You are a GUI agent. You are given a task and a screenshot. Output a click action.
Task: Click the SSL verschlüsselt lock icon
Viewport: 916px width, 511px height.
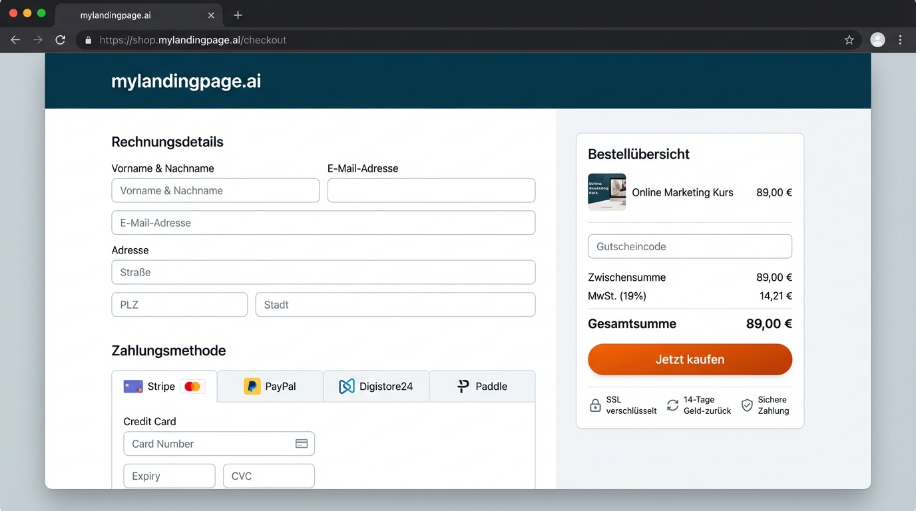coord(595,405)
